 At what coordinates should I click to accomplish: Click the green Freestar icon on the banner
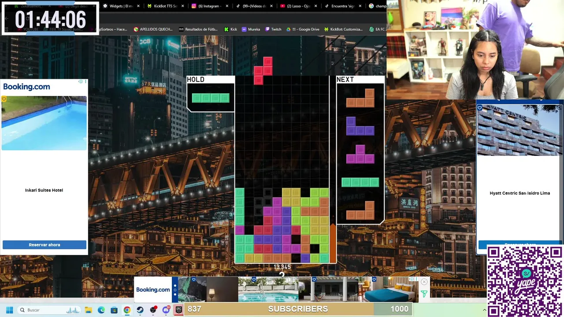point(424,294)
